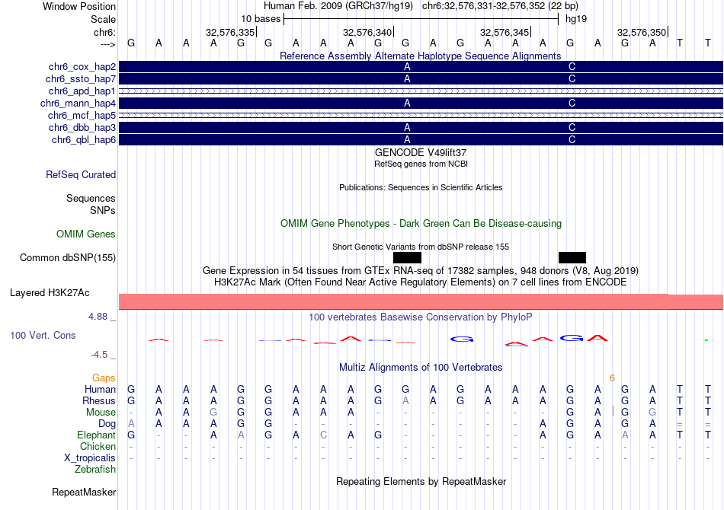The height and width of the screenshot is (510, 724).
Task: Open the chr6_cox_hap2 track label
Action: coord(82,67)
